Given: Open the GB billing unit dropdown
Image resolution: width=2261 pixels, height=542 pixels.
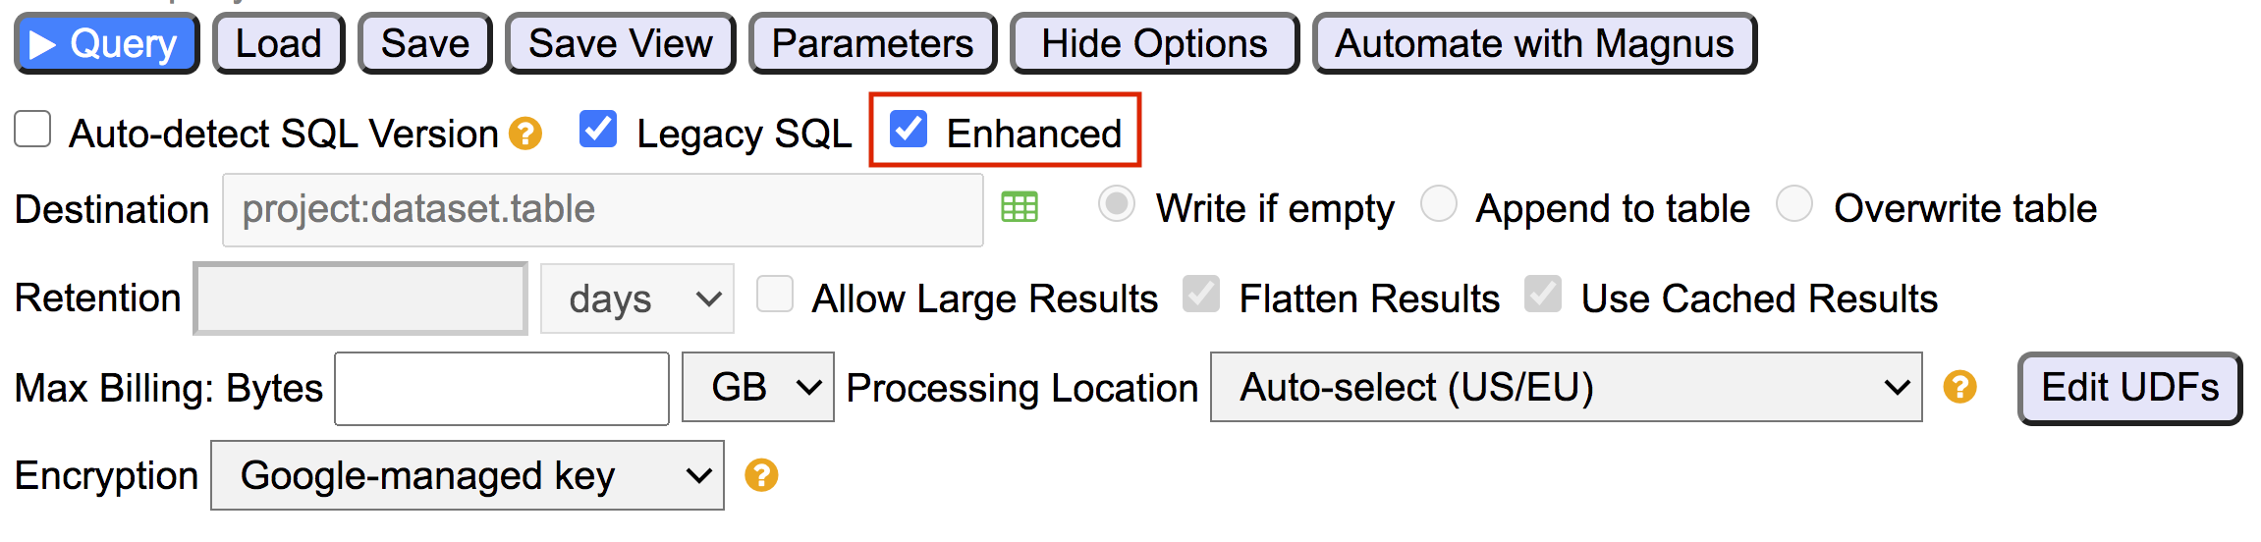Looking at the screenshot, I should [757, 387].
